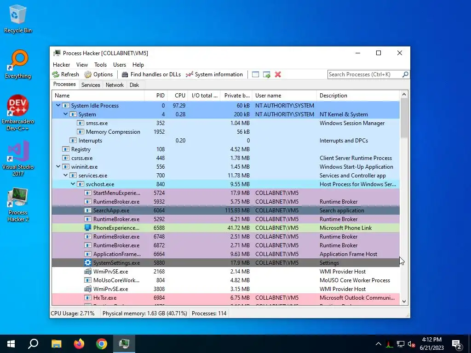This screenshot has width=471, height=353.
Task: Show hidden tray icons chevron
Action: tap(379, 344)
